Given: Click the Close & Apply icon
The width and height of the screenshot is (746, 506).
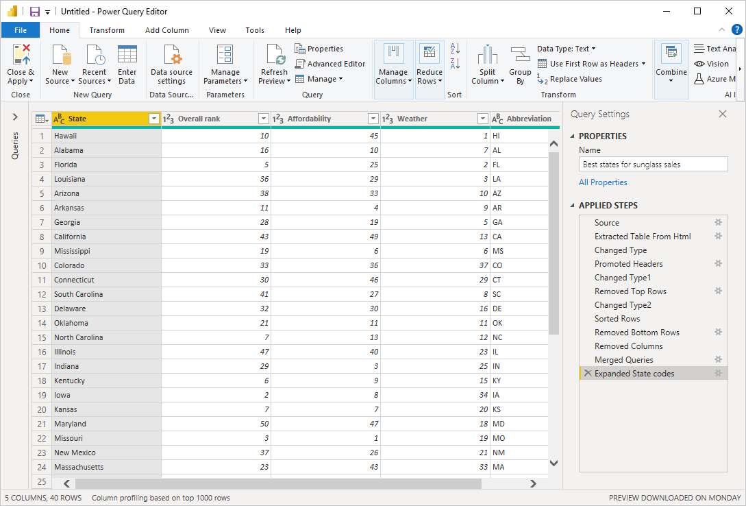Looking at the screenshot, I should tap(21, 53).
